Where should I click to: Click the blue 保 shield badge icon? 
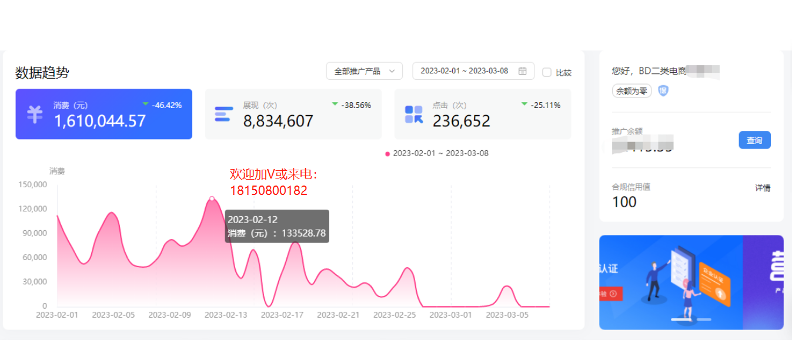pyautogui.click(x=663, y=91)
